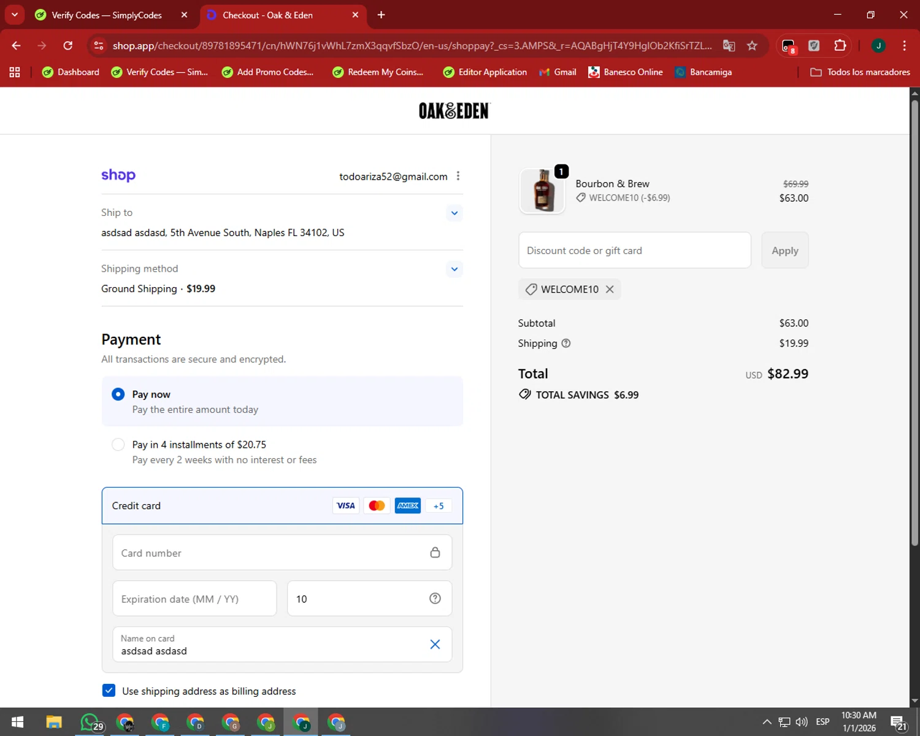Switch to Verify Codes — SimplyCodes tab

tap(106, 15)
